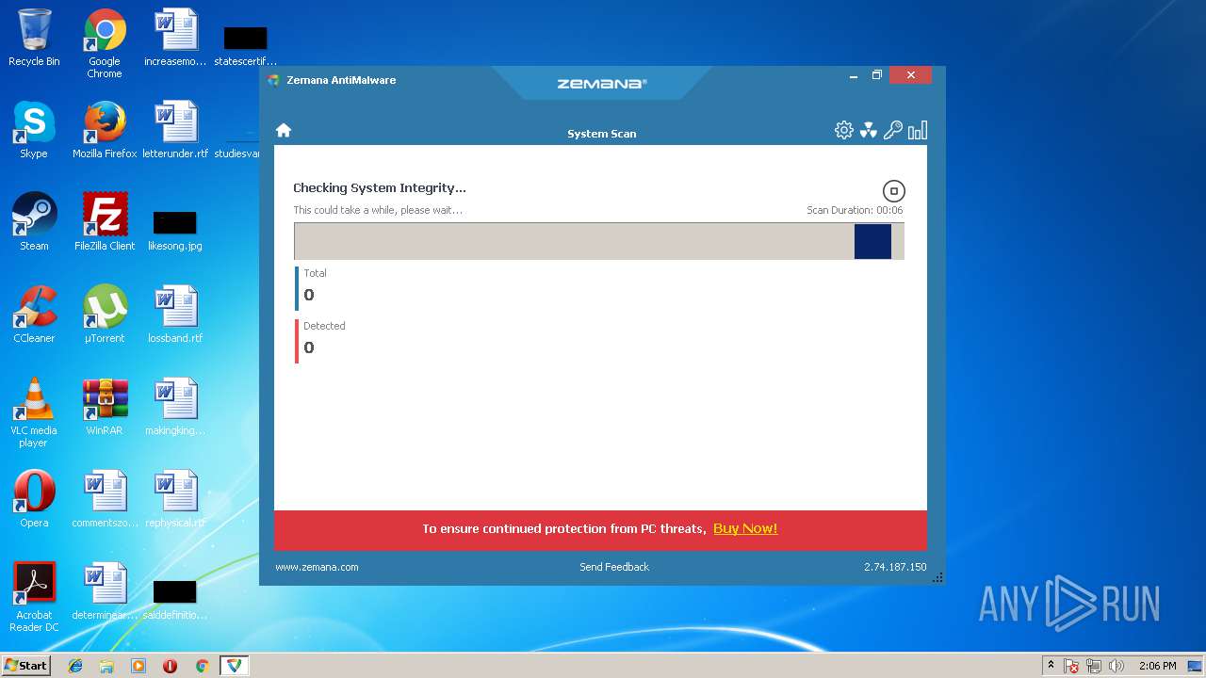Click version number 2.74.187.150
Image resolution: width=1206 pixels, height=678 pixels.
point(895,567)
